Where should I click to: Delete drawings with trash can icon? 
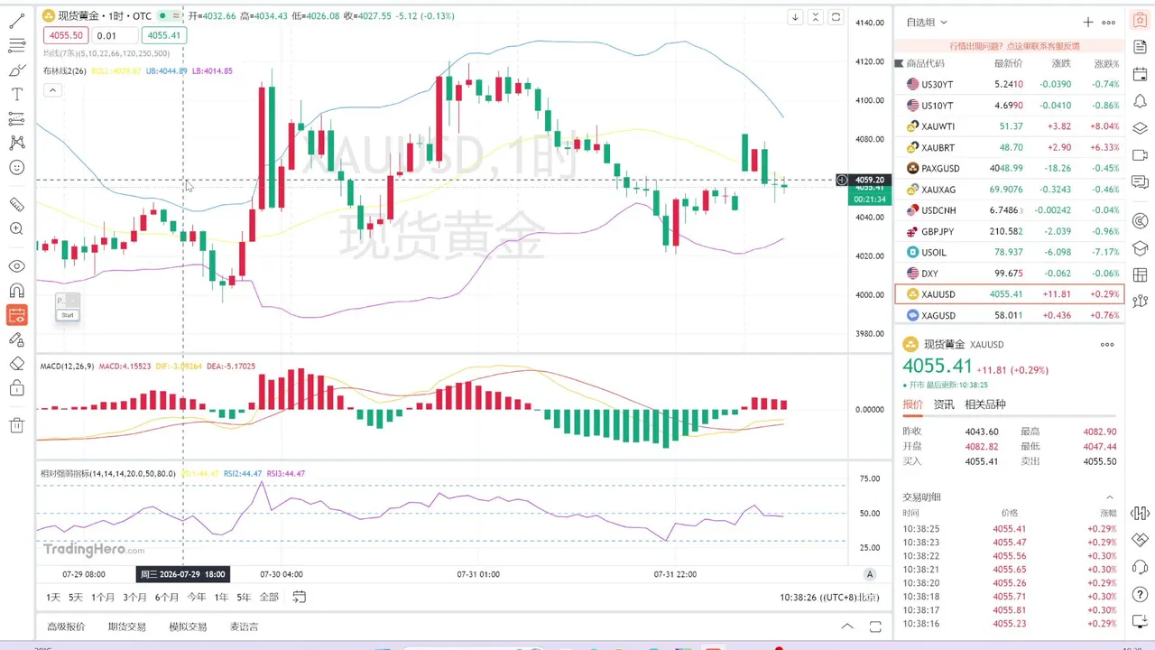coord(16,425)
